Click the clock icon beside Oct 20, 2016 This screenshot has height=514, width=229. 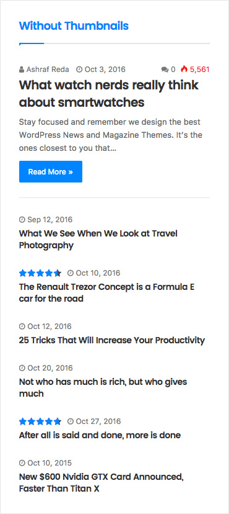[x=22, y=367]
